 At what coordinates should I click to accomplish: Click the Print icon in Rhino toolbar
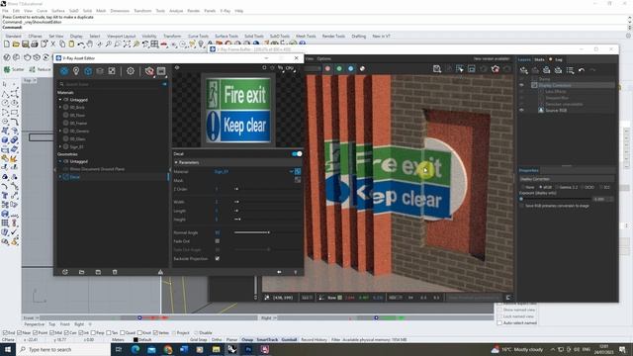(35, 44)
